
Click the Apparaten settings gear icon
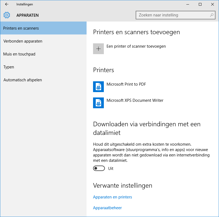(7, 15)
